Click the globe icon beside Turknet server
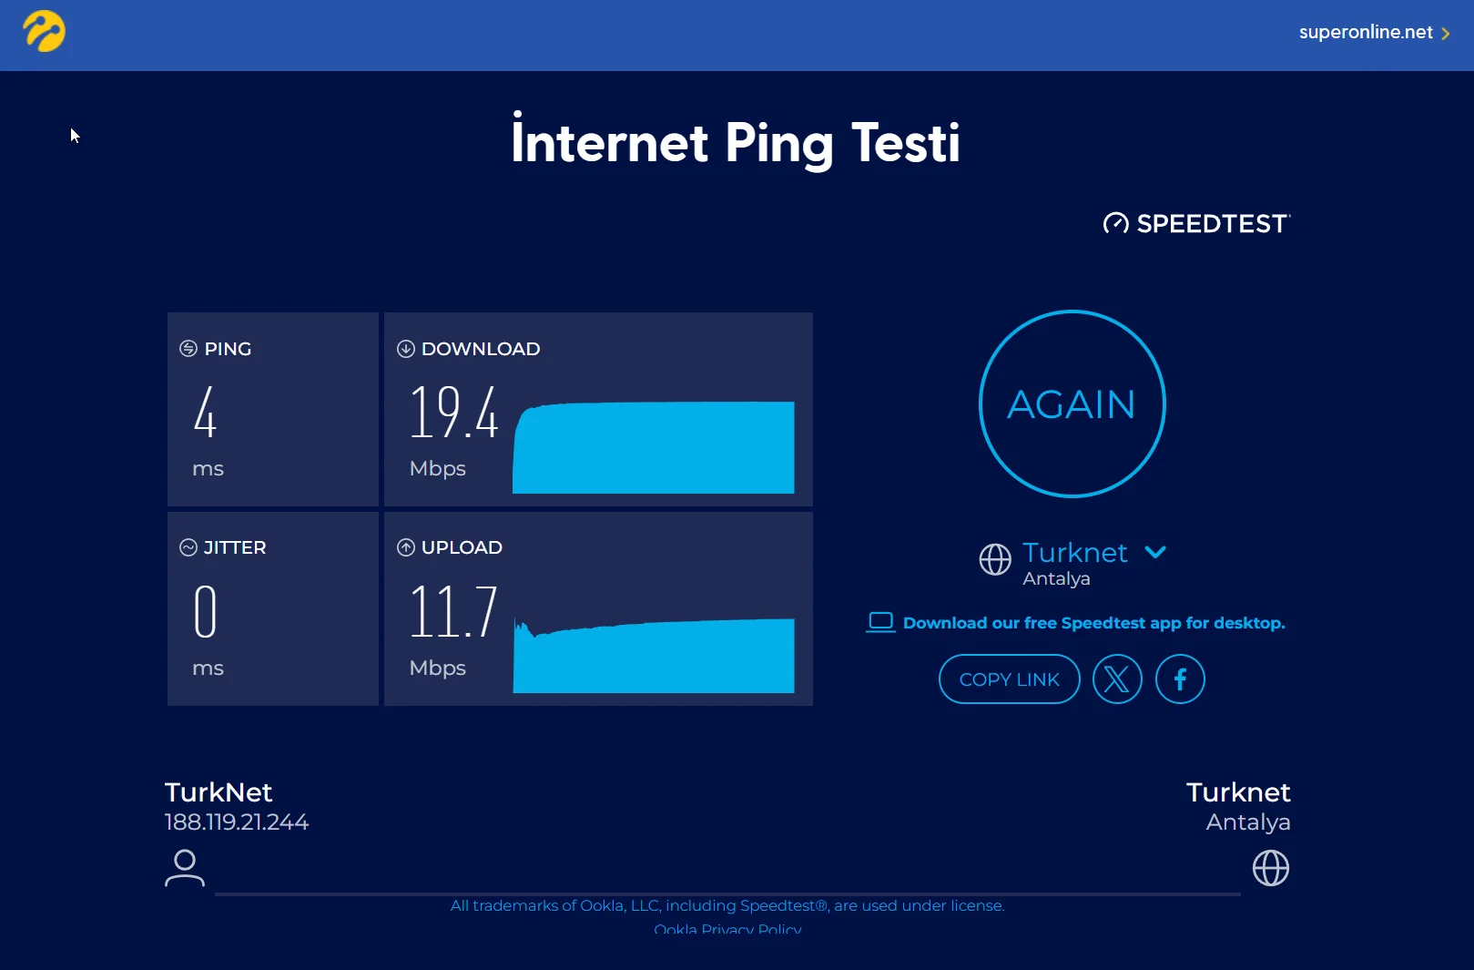Image resolution: width=1474 pixels, height=970 pixels. click(995, 559)
